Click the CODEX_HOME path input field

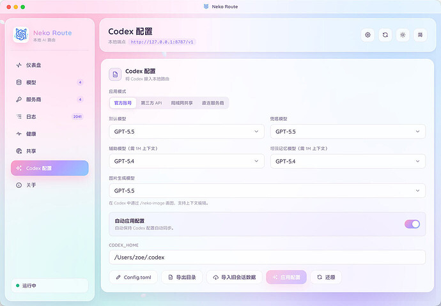[267, 257]
